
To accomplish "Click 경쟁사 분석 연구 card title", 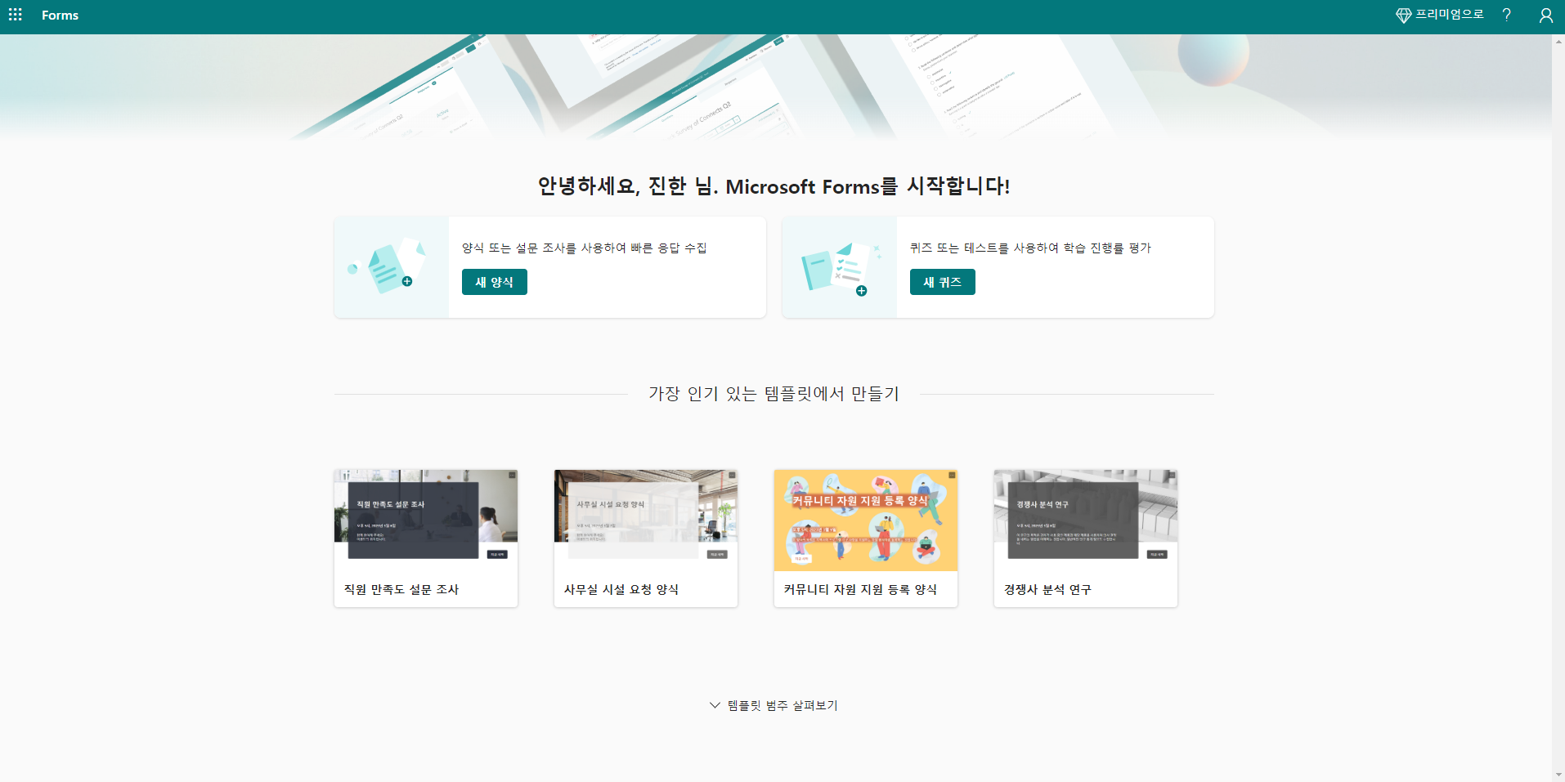I will click(1047, 589).
